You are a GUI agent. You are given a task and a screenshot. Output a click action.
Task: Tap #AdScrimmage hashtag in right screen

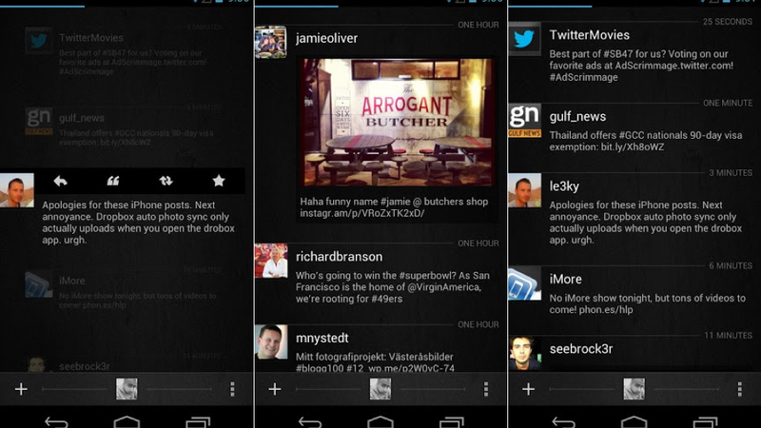584,77
